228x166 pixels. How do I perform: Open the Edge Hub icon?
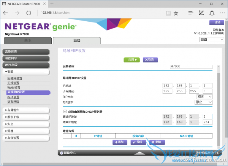(x=191, y=13)
